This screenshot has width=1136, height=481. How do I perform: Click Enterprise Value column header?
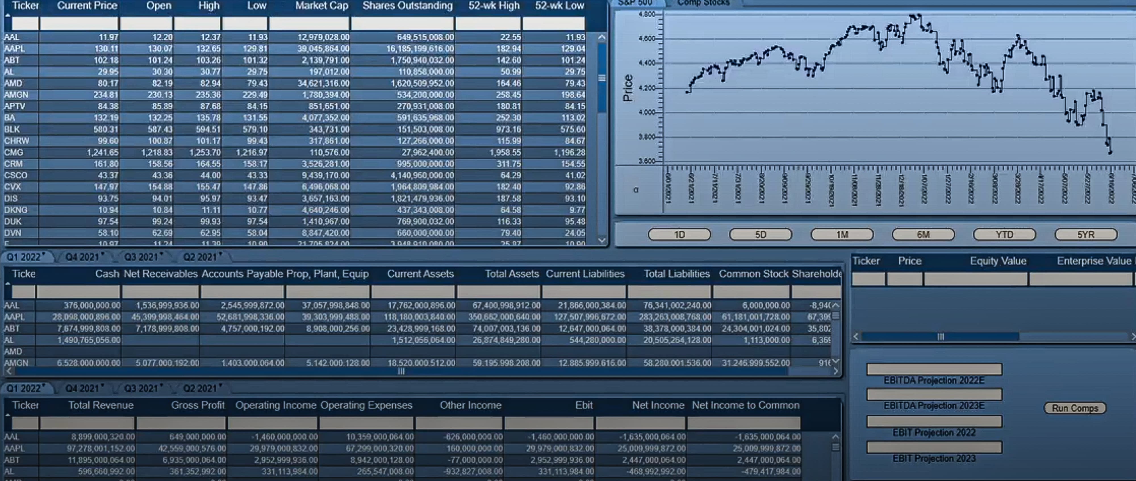tap(1094, 261)
